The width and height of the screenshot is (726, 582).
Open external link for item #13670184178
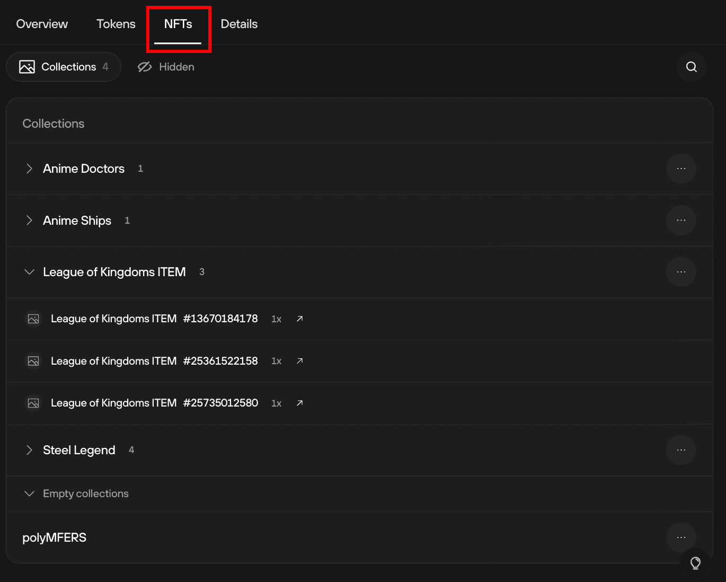pyautogui.click(x=299, y=319)
